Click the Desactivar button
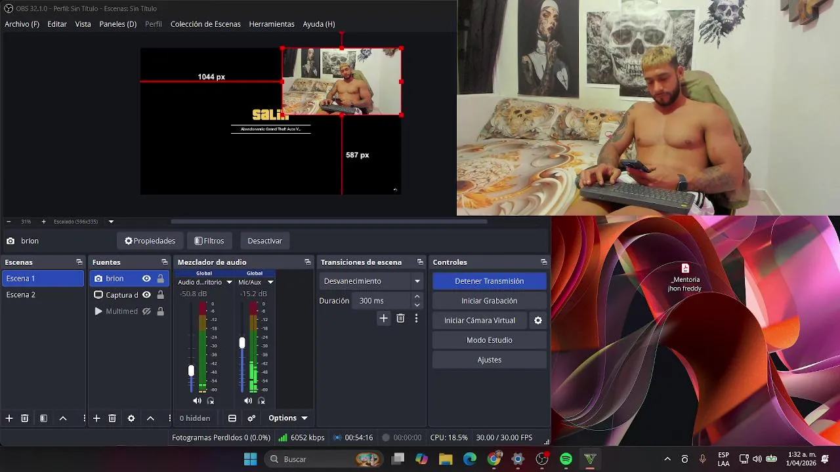This screenshot has height=472, width=840. (265, 241)
